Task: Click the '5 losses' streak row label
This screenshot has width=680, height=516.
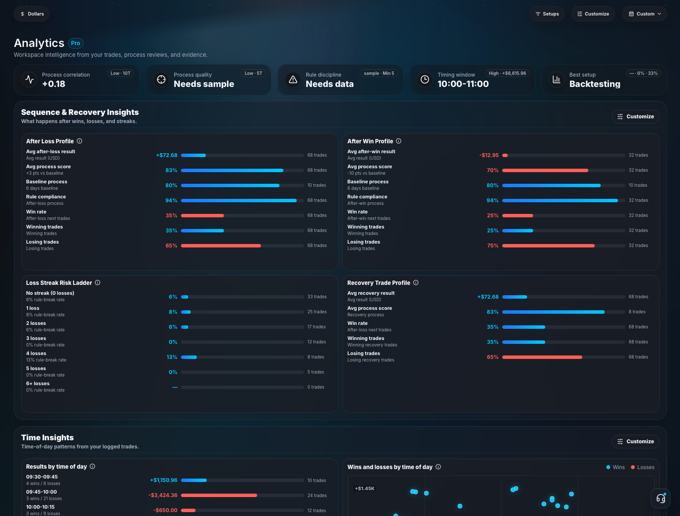Action: point(36,368)
